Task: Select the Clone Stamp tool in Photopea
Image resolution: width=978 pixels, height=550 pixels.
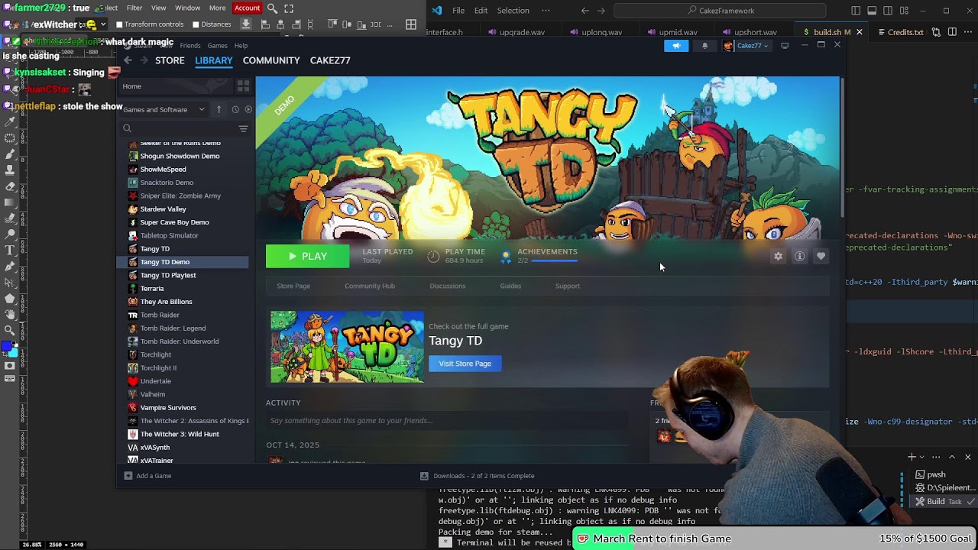Action: click(10, 170)
